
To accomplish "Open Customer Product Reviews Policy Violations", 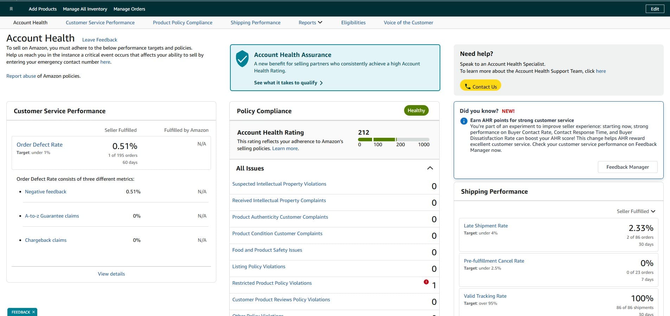I will click(x=281, y=299).
